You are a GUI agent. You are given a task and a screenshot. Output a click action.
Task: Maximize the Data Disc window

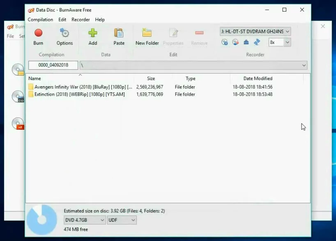(x=284, y=9)
